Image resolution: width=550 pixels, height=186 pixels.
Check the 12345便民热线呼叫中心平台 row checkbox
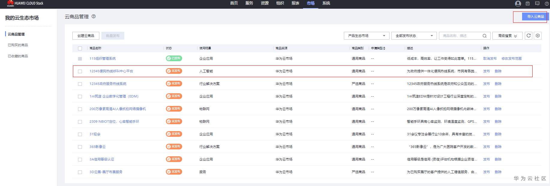point(80,71)
